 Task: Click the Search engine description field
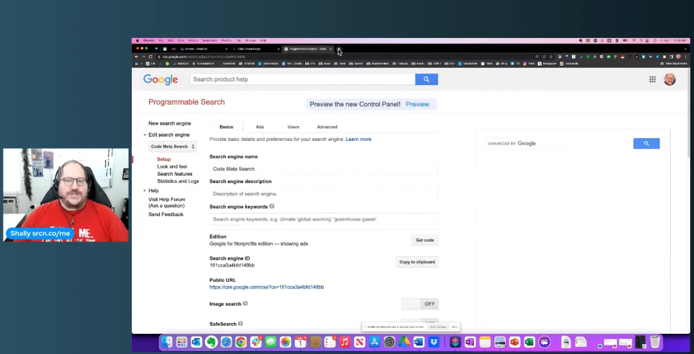pos(324,194)
